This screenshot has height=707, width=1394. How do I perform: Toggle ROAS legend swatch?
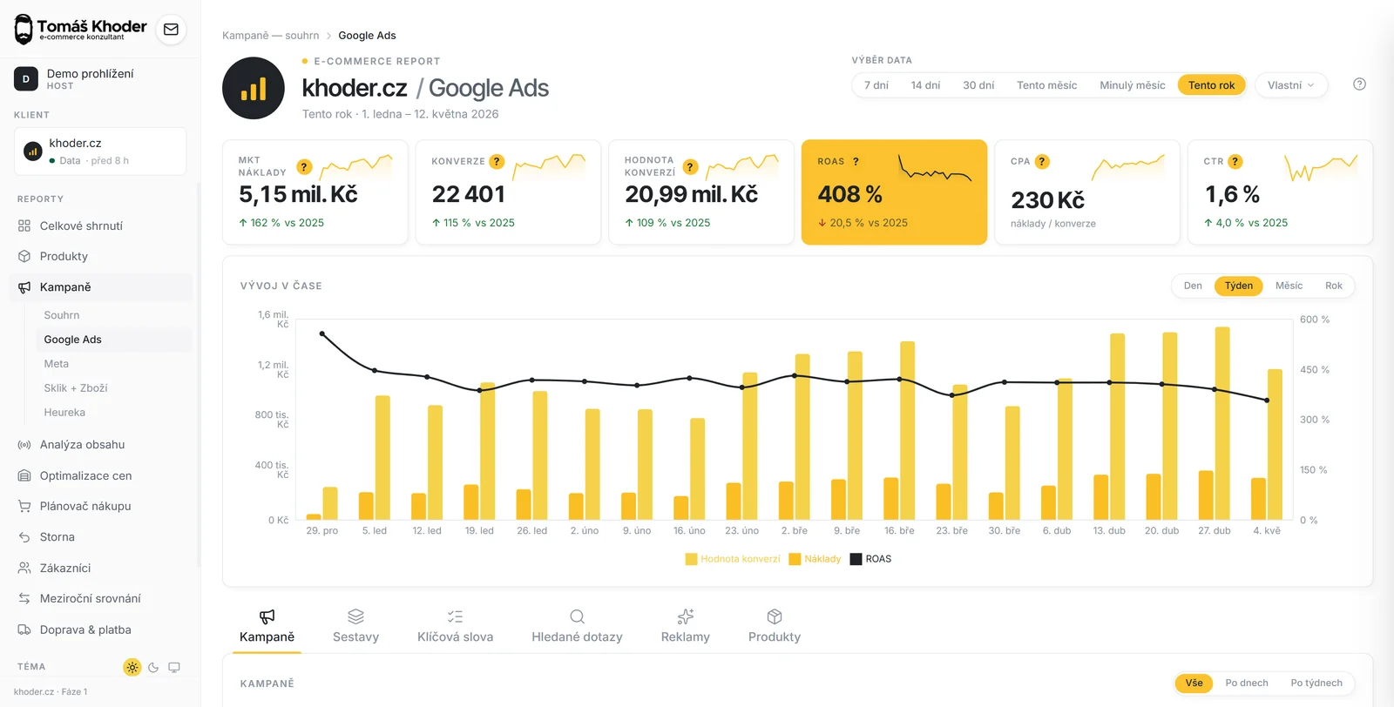click(x=856, y=559)
